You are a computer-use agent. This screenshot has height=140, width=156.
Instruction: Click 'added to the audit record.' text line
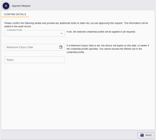18,27
